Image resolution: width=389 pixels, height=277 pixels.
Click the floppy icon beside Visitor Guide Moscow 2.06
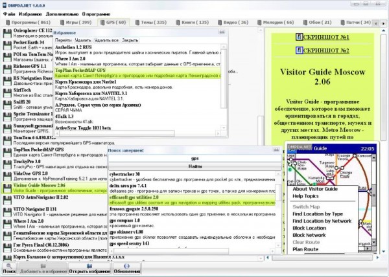point(7,188)
